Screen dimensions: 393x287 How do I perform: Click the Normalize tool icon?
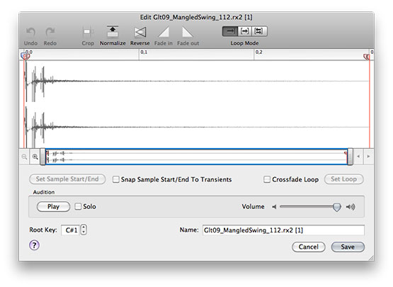point(113,32)
